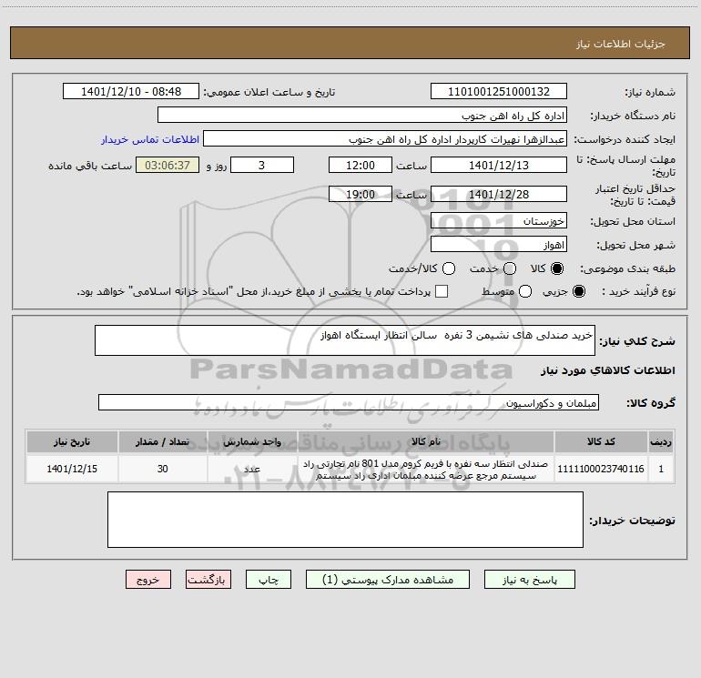
Task: Click the پاسخ به نیاز button
Action: [529, 580]
